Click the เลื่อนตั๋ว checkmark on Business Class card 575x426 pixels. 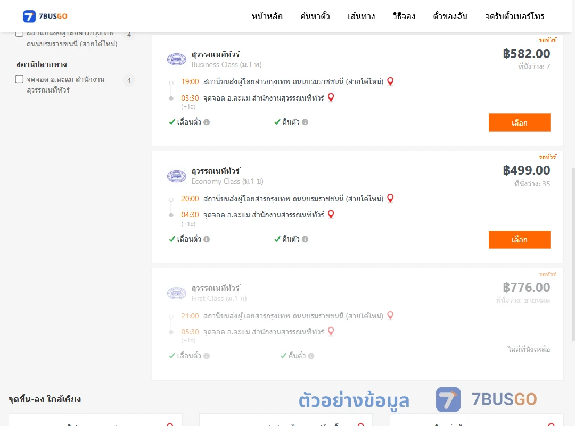pyautogui.click(x=172, y=122)
